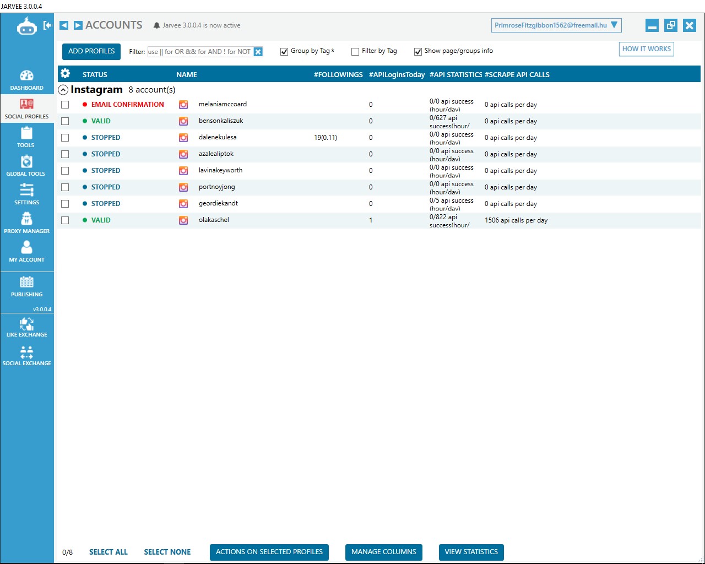Collapse the Instagram accounts group
Image resolution: width=705 pixels, height=564 pixels.
click(63, 90)
